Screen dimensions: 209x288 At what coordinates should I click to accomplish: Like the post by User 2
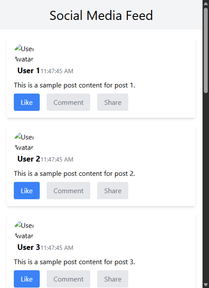pyautogui.click(x=27, y=191)
